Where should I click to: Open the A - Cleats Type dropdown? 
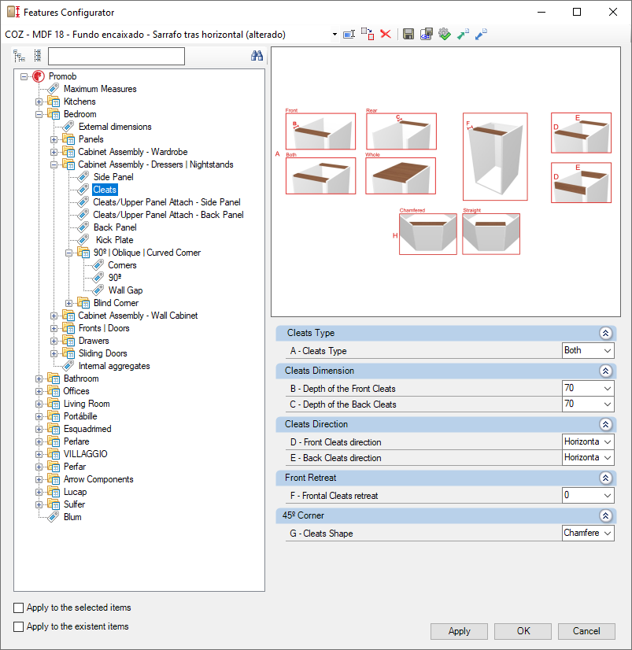tap(608, 351)
